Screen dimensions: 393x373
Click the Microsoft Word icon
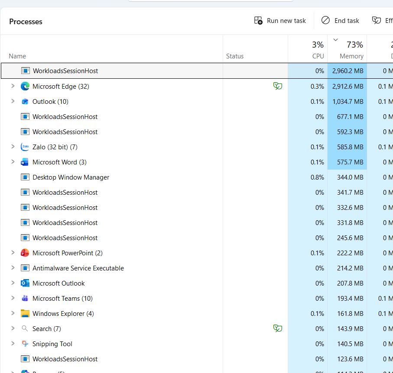point(25,162)
